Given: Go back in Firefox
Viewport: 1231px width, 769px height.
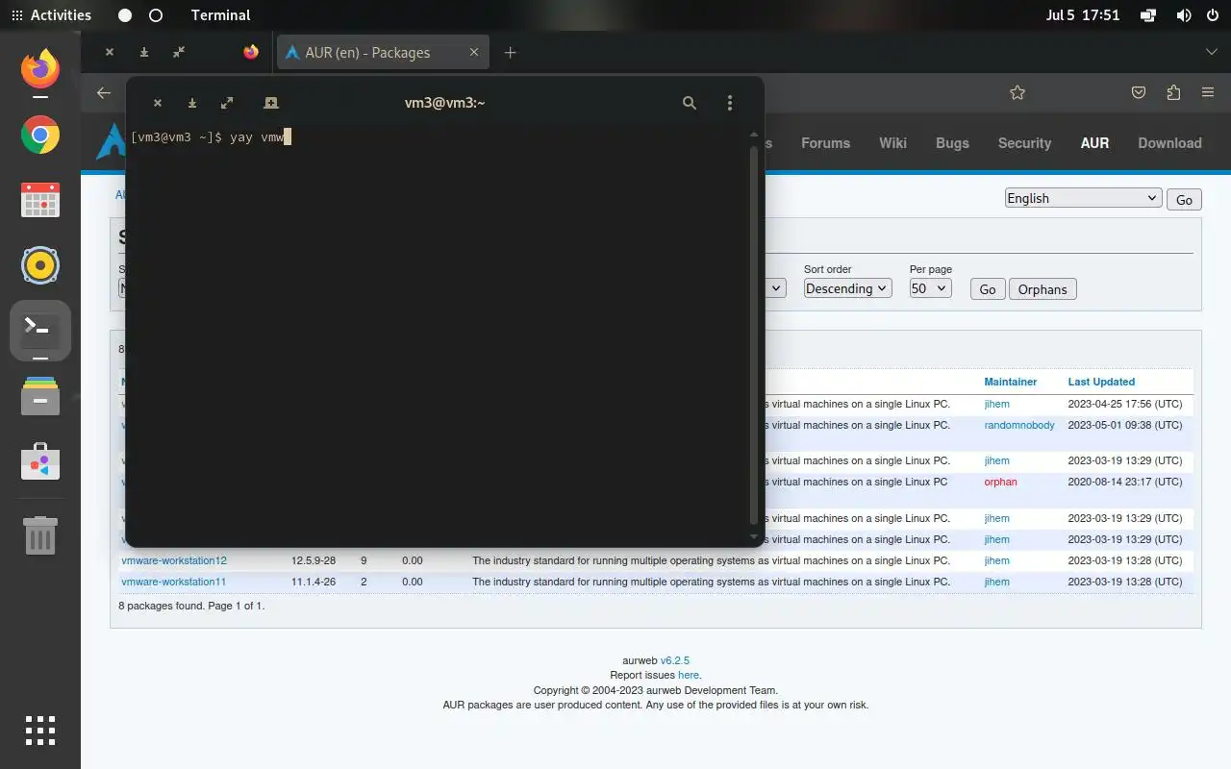Looking at the screenshot, I should pos(104,93).
